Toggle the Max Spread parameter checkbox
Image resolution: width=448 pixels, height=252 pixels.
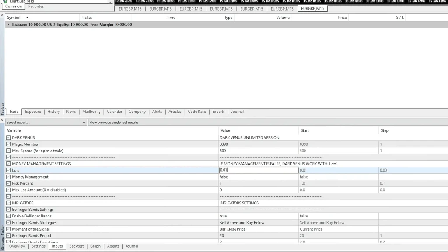(x=8, y=150)
